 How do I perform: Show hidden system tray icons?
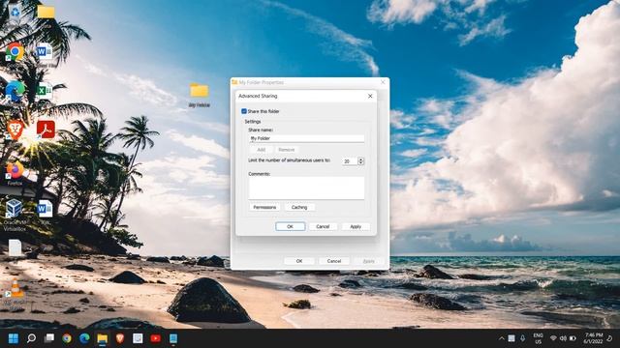click(x=502, y=338)
